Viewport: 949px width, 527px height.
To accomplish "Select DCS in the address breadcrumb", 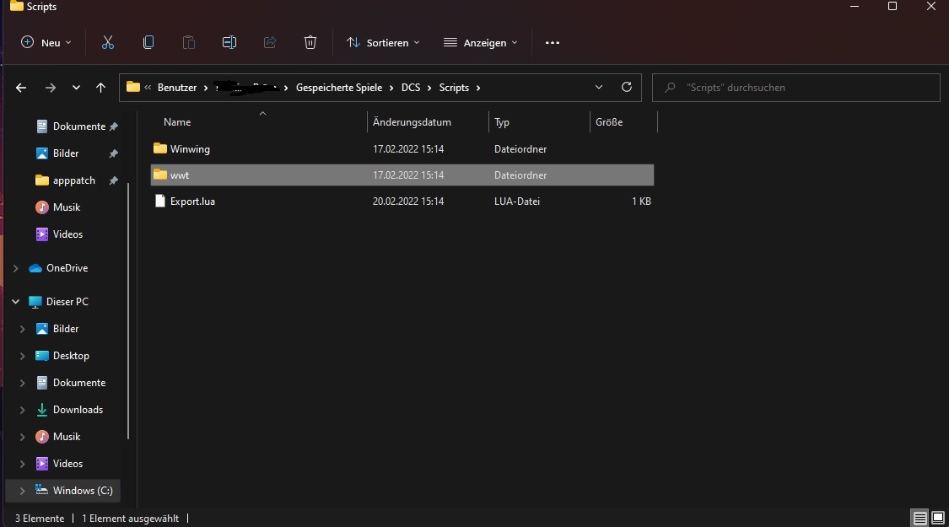I will (x=410, y=88).
